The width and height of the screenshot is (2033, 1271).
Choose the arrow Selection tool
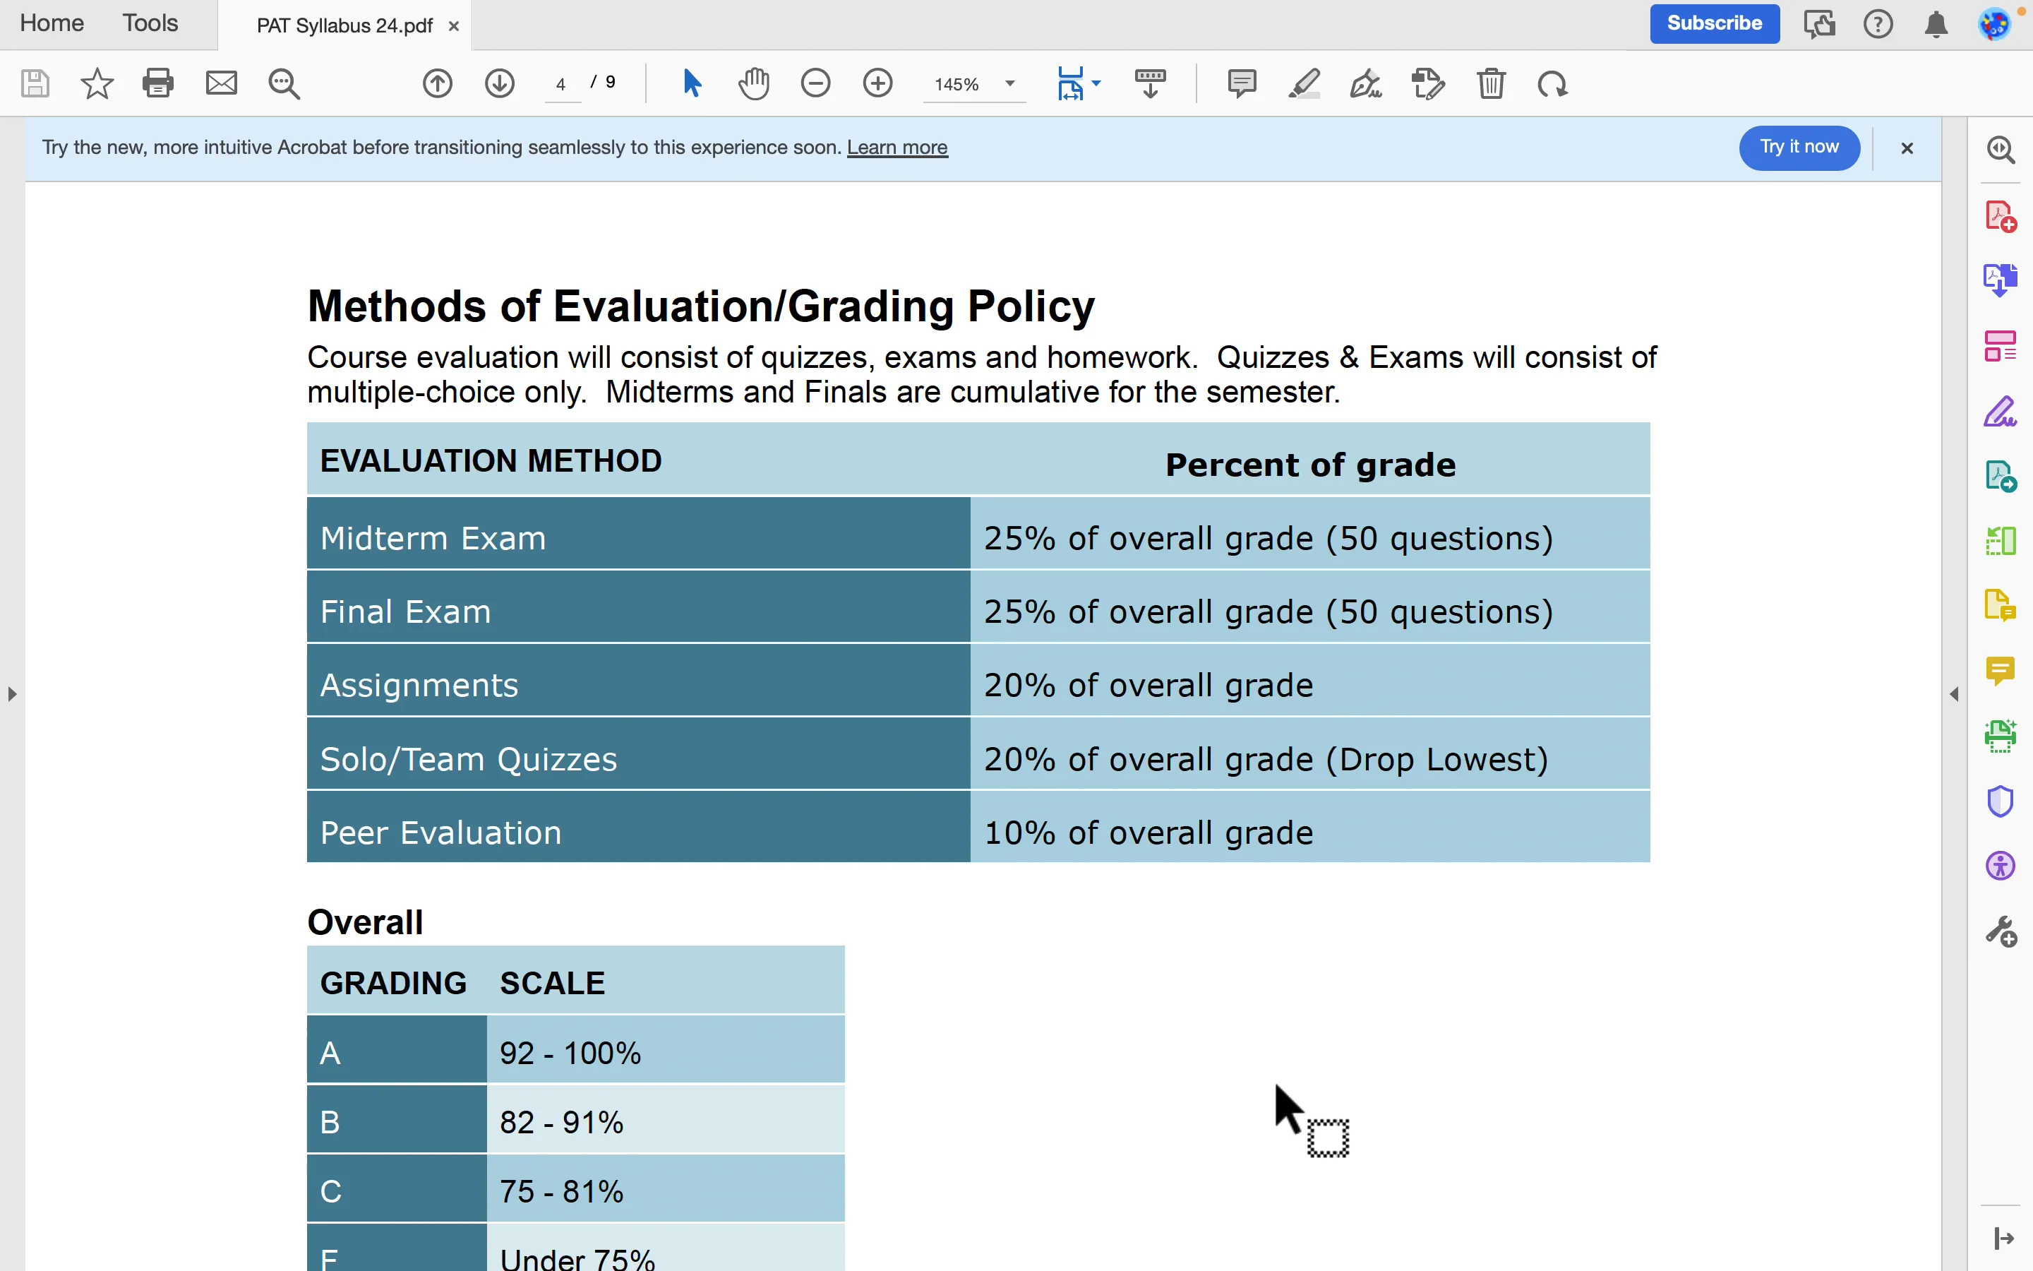click(691, 83)
